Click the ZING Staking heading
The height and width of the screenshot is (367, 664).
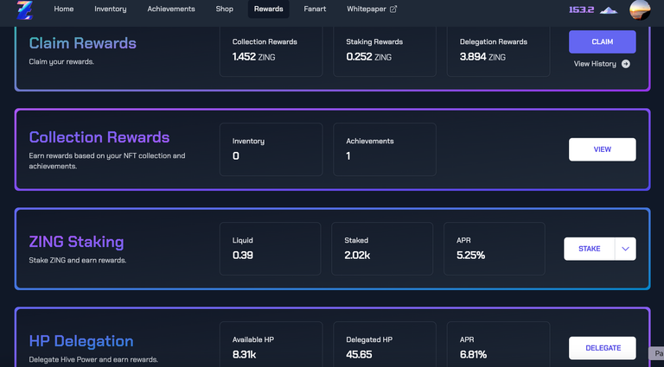click(x=76, y=242)
